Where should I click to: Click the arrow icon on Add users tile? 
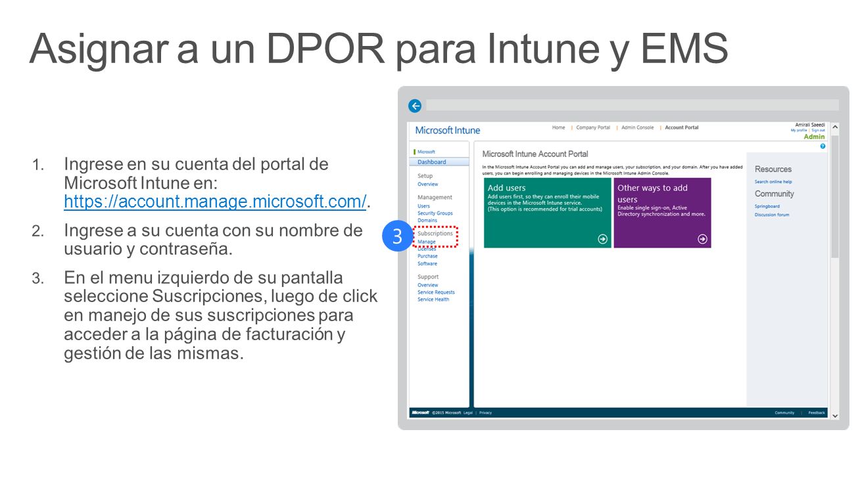tap(603, 239)
